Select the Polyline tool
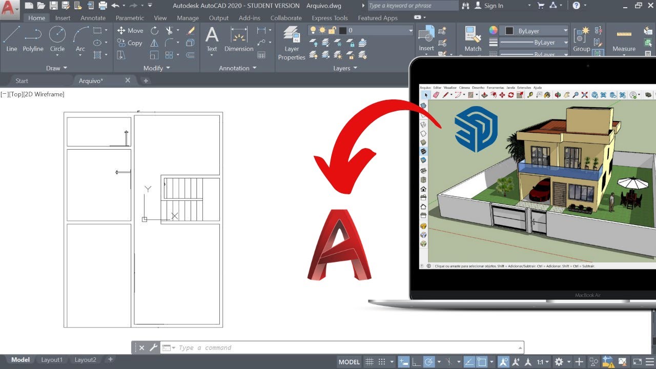This screenshot has height=369, width=656. [33, 39]
